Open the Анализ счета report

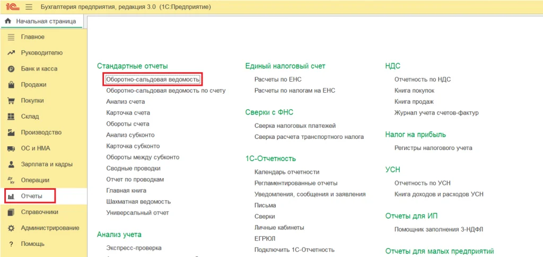[125, 102]
